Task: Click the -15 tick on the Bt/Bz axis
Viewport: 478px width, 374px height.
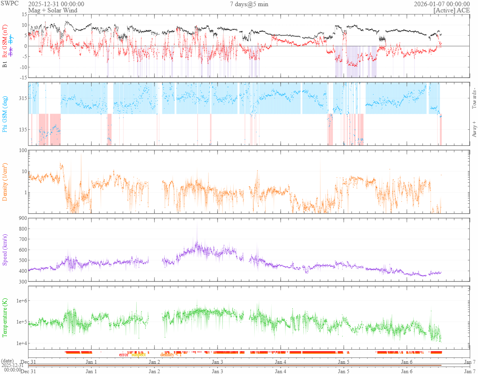Action: [23, 78]
